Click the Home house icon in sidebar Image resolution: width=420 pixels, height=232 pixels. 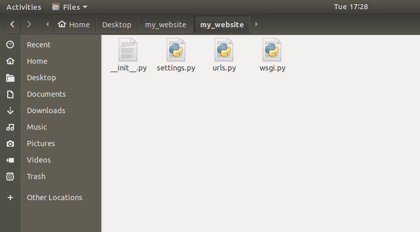click(10, 61)
